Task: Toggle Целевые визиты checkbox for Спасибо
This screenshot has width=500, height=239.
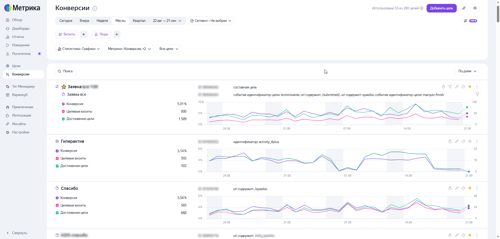Action: [57, 205]
